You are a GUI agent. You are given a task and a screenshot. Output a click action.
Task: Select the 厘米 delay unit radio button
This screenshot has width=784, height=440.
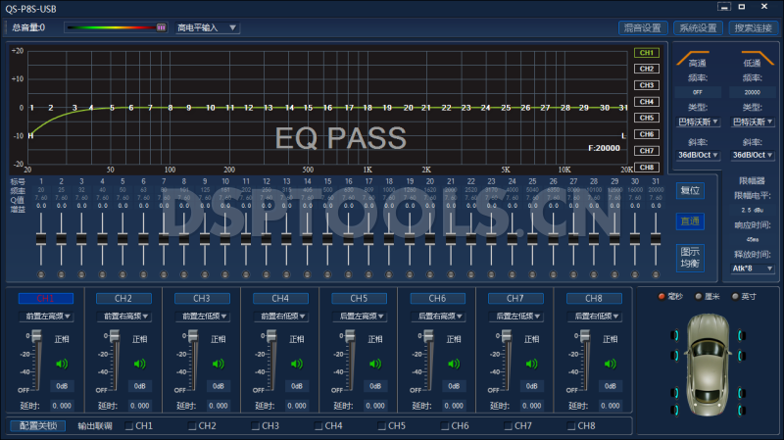click(x=698, y=296)
